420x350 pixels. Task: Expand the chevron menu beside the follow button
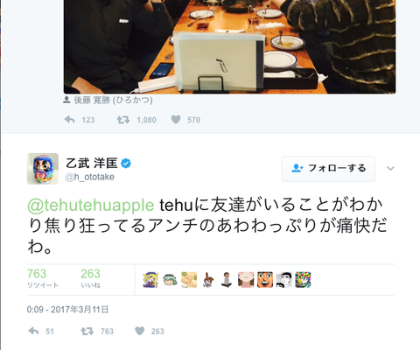point(390,168)
